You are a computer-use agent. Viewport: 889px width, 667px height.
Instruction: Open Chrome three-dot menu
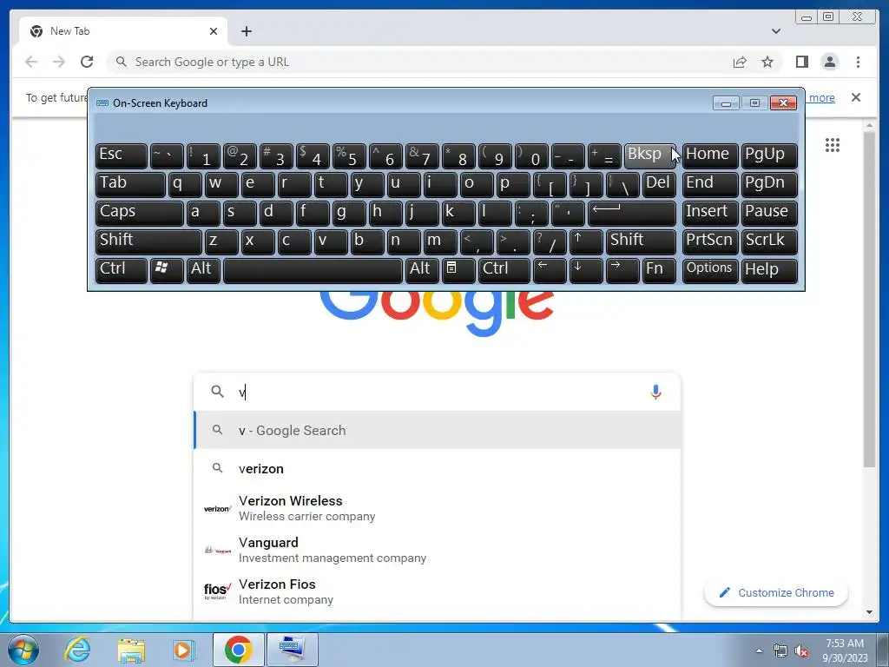click(x=858, y=62)
